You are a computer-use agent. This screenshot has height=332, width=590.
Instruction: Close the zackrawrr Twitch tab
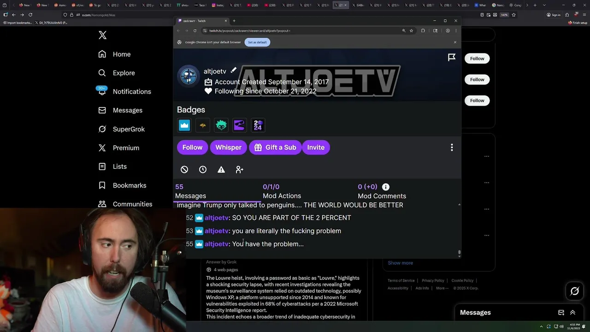point(226,21)
